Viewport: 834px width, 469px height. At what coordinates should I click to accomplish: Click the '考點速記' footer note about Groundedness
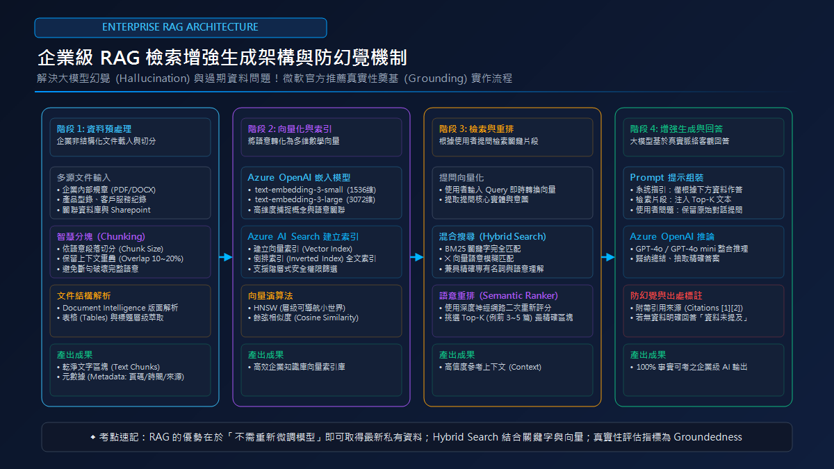pos(416,437)
